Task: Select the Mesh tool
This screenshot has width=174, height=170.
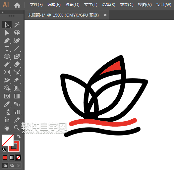Action: 7,96
